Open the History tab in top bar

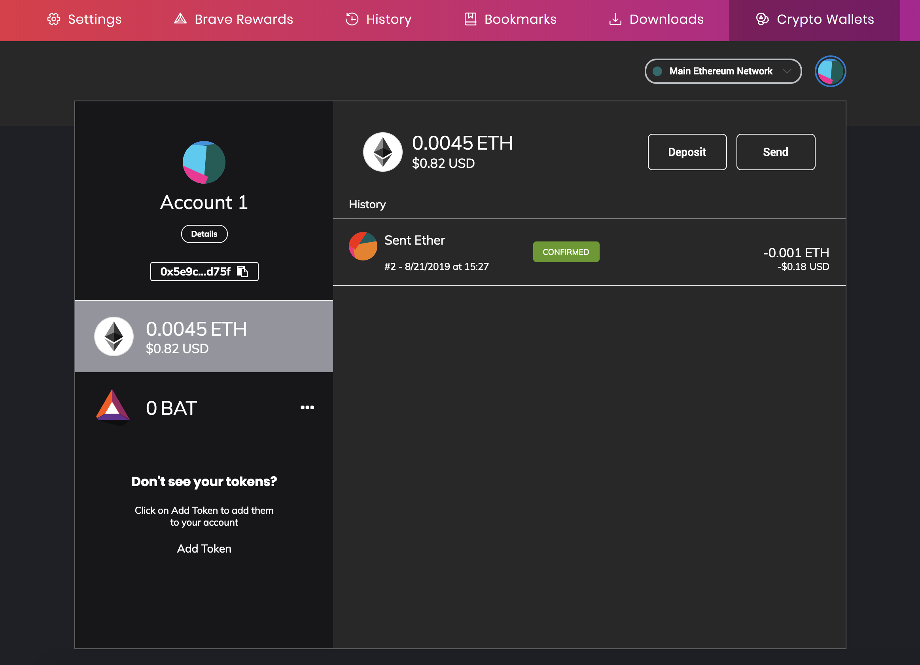378,19
